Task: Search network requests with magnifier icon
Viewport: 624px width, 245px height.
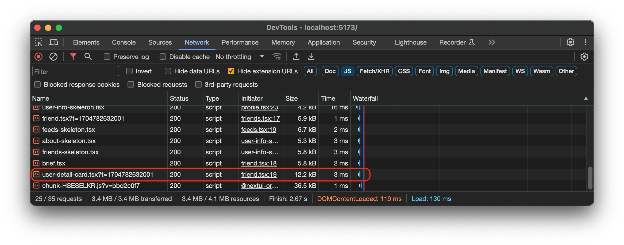Action: pos(88,57)
